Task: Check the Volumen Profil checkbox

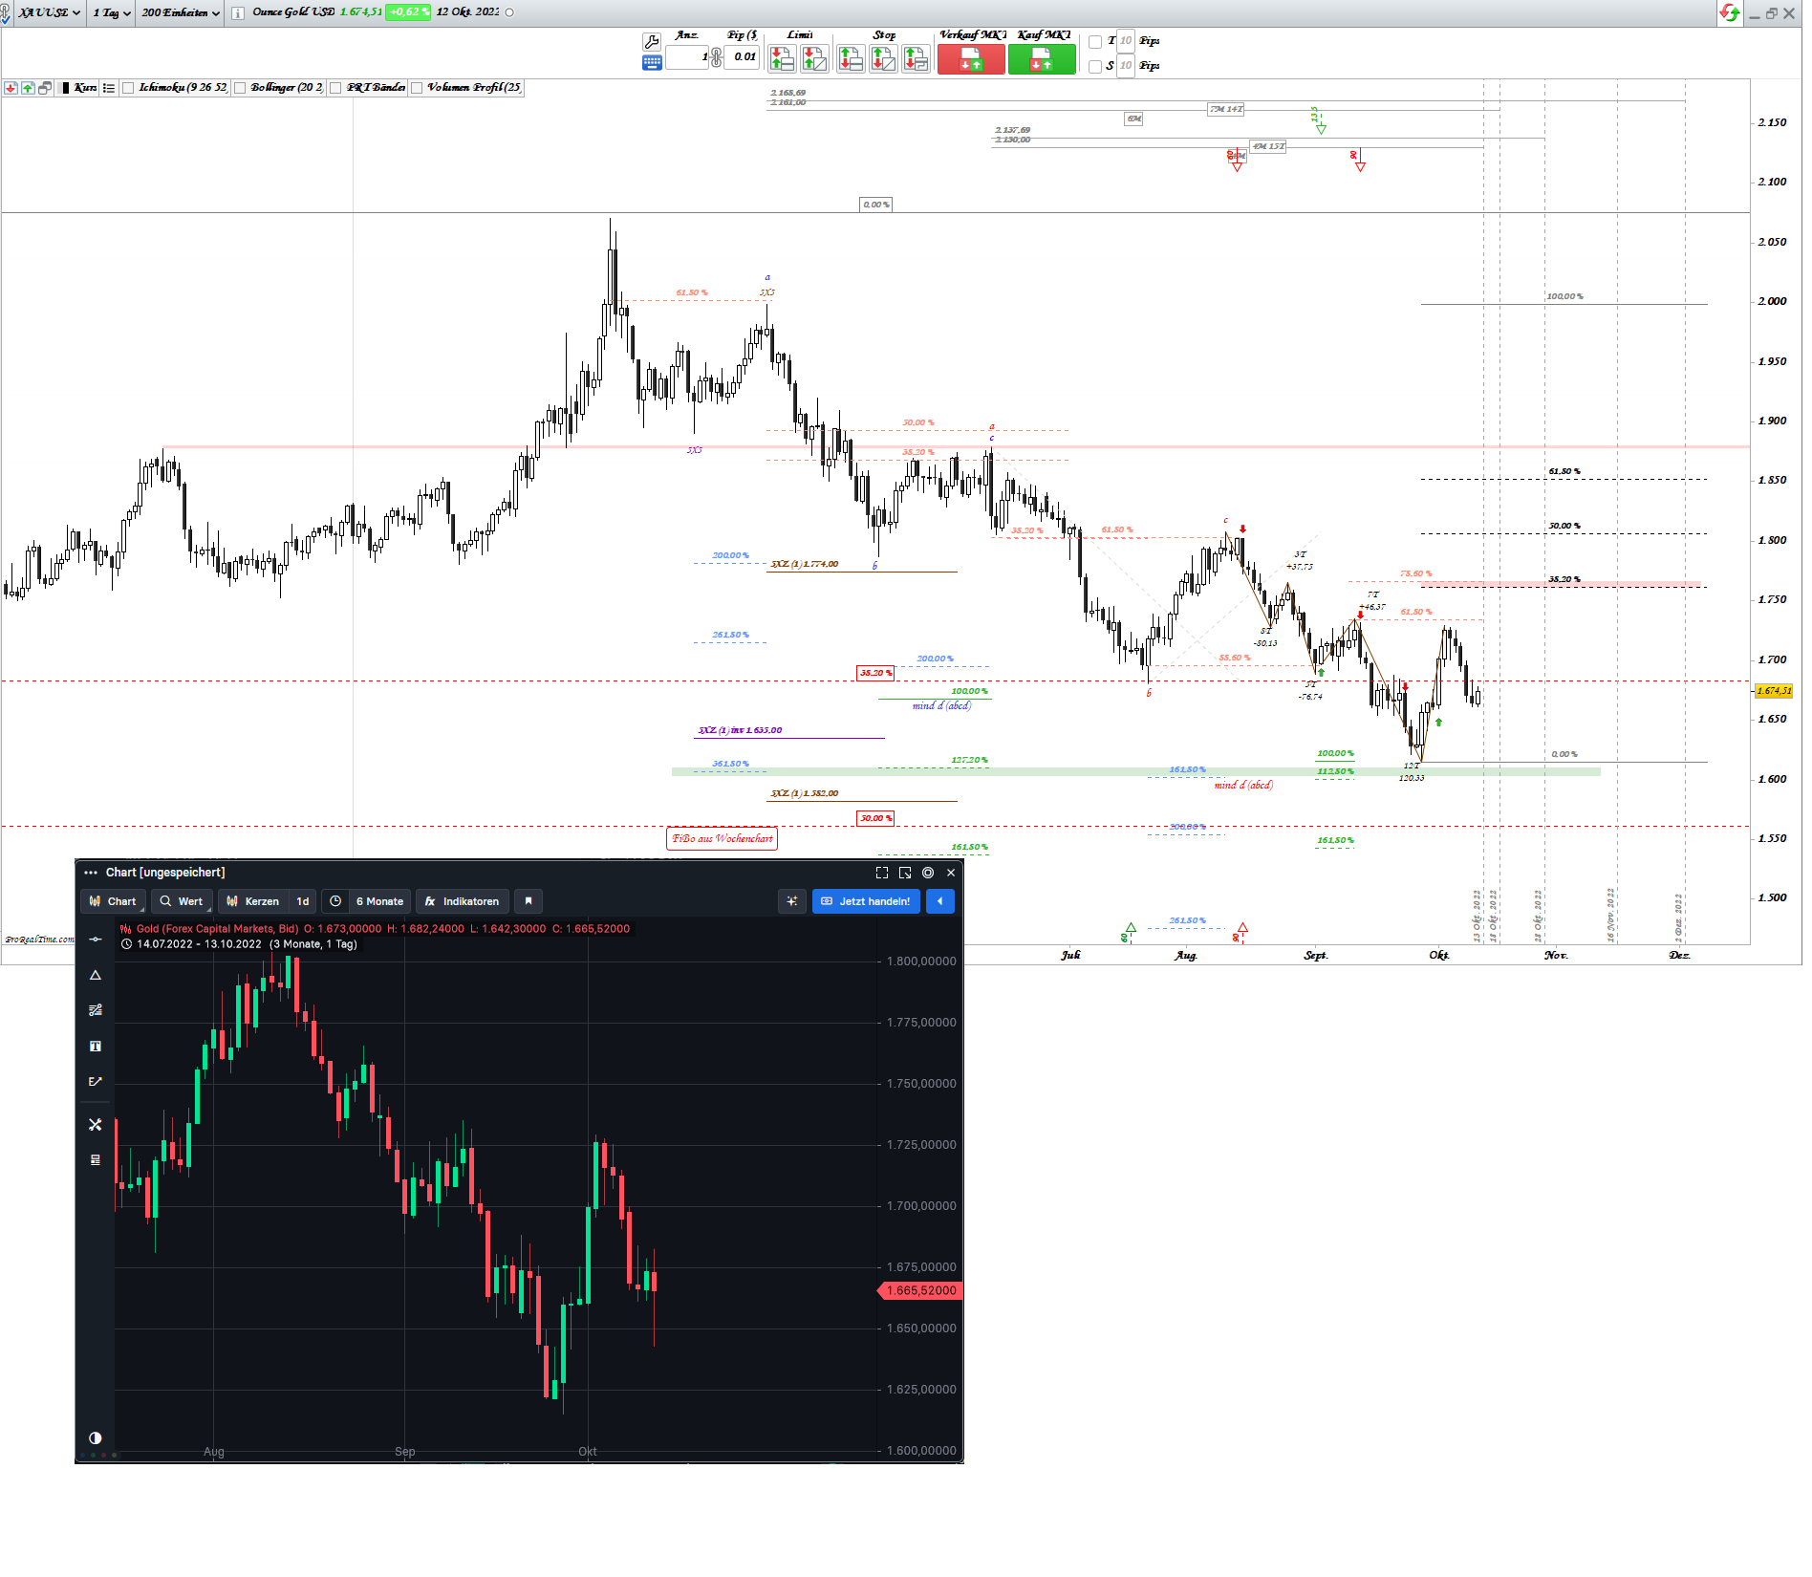Action: click(418, 88)
